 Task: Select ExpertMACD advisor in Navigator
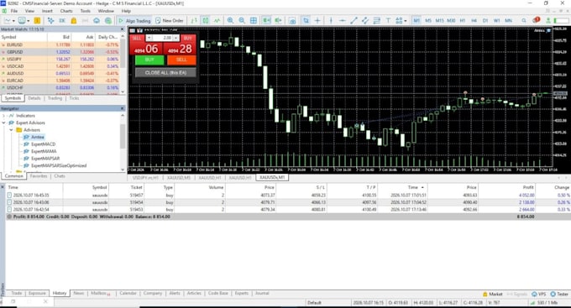[43, 144]
